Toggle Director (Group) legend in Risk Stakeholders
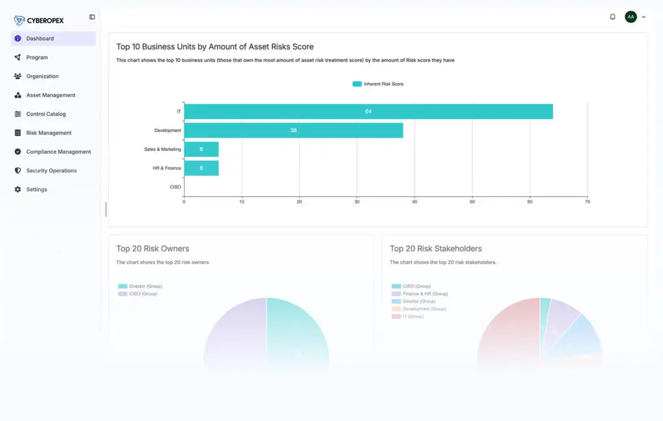663x421 pixels. click(414, 301)
